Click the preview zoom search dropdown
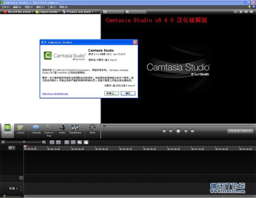The width and height of the screenshot is (256, 198). coord(136,12)
